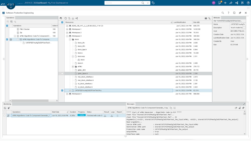Switch to the Attributes tab
251x141 pixels.
(217, 18)
